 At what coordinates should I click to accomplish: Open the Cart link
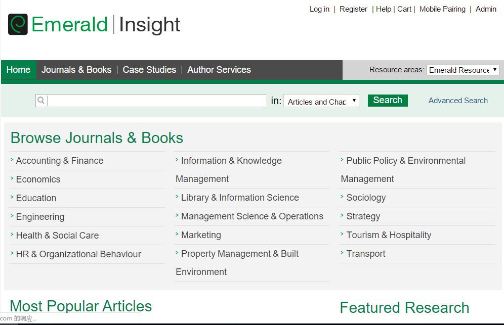[x=404, y=9]
